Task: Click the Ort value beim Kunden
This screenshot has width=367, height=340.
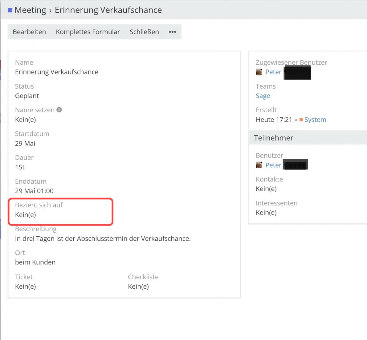Action: 35,262
